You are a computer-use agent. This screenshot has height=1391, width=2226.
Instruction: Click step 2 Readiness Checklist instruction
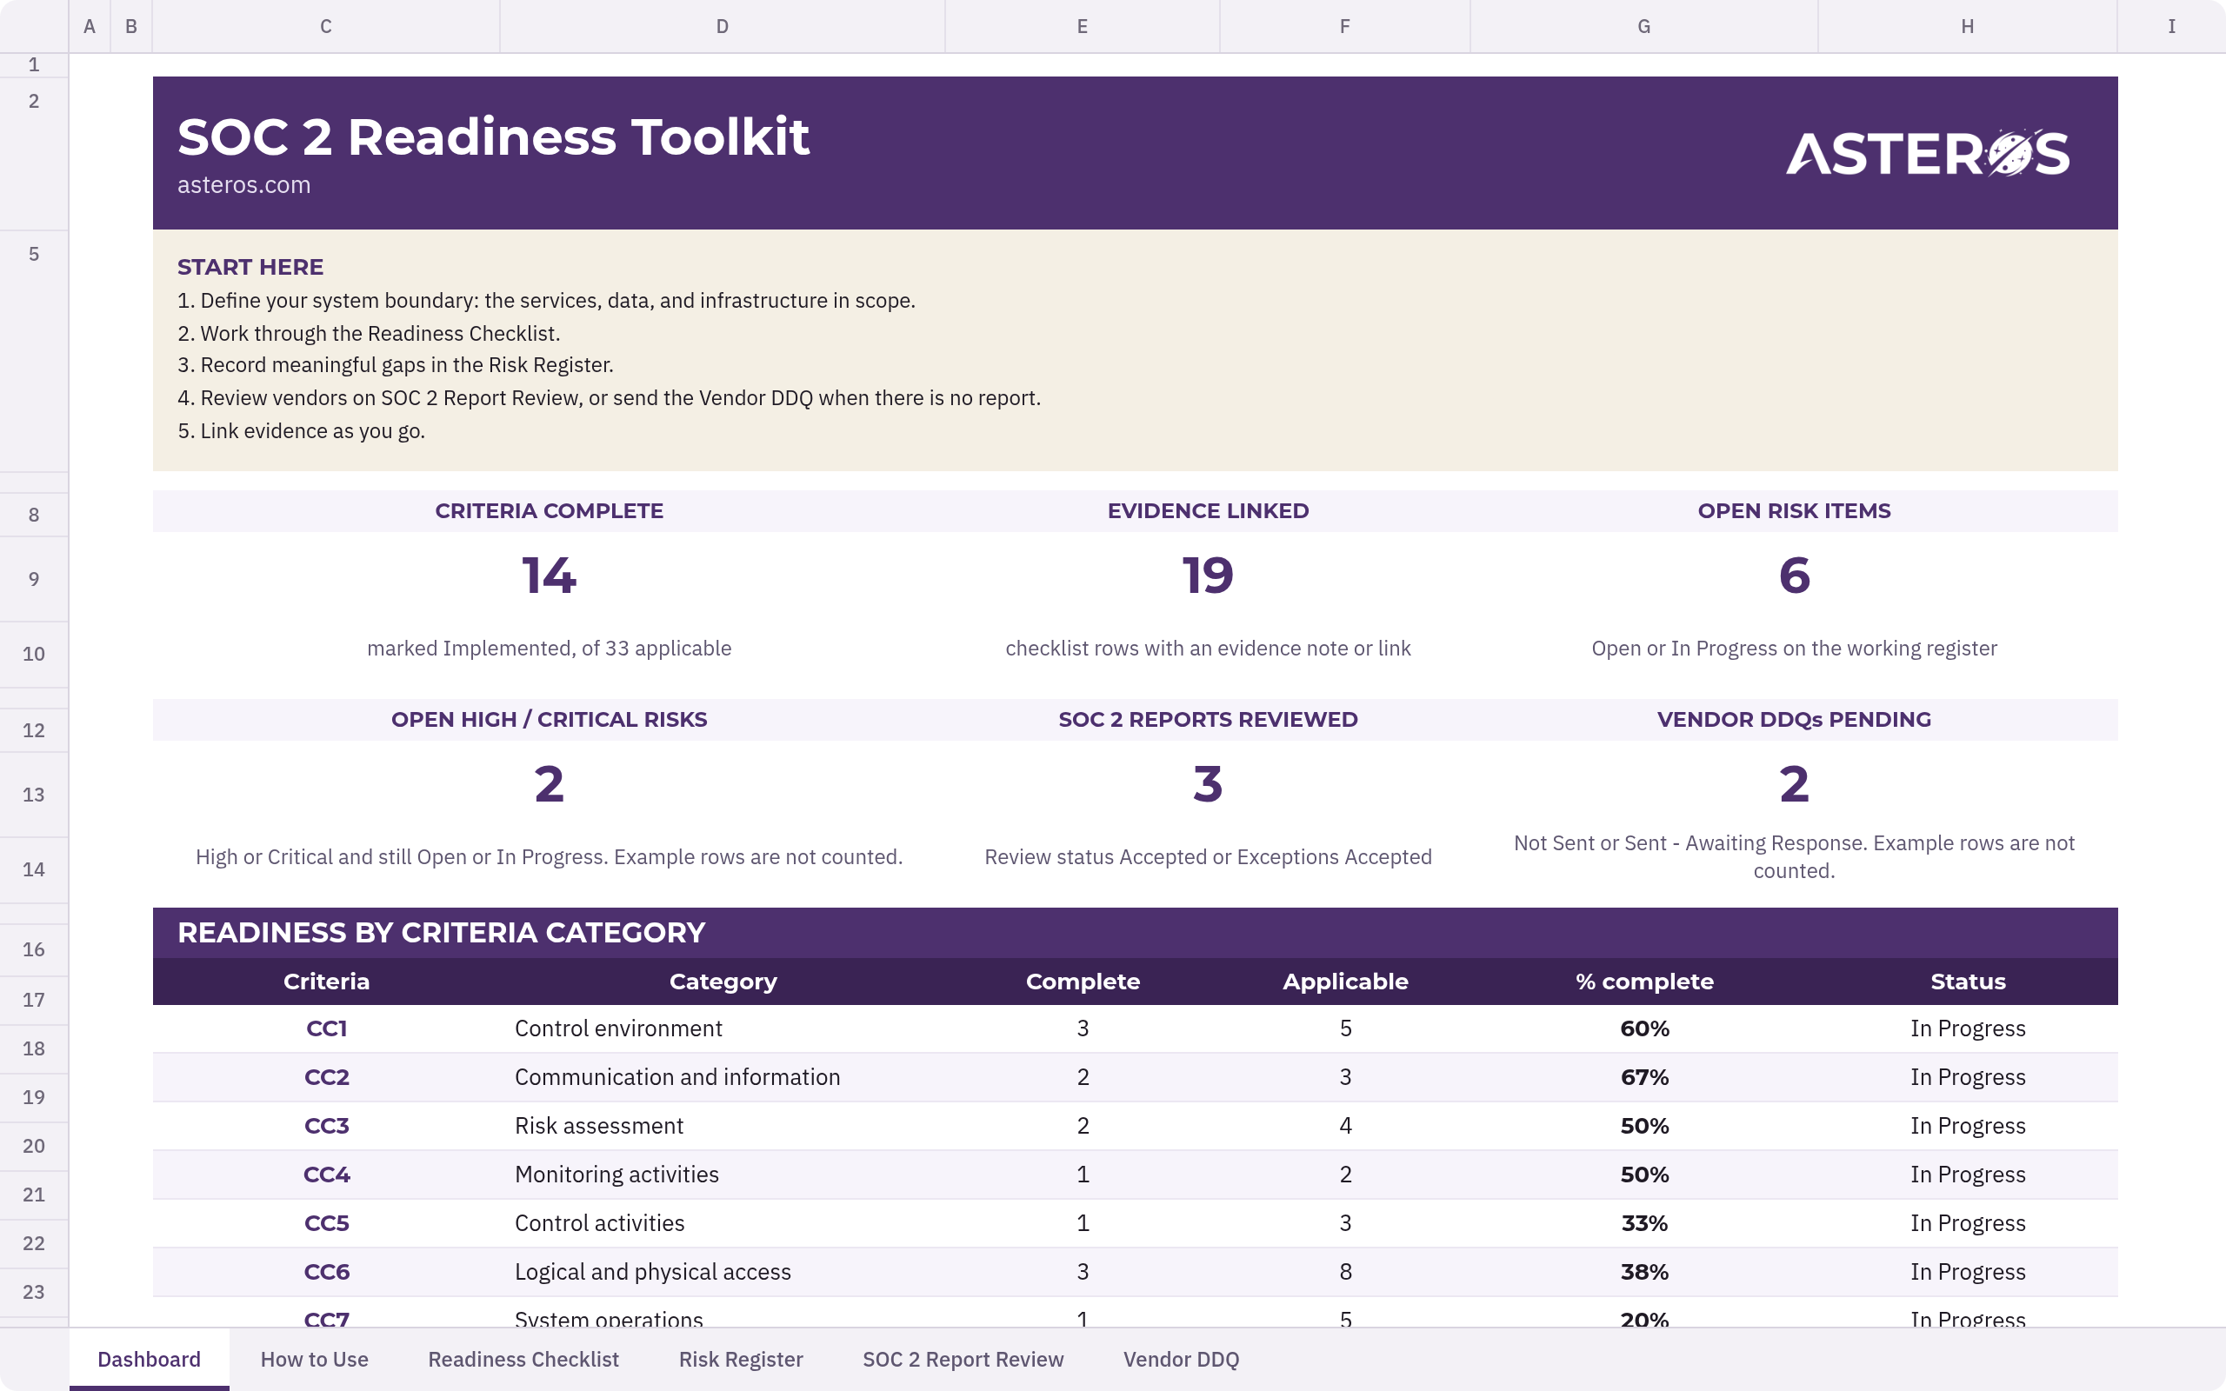click(369, 333)
